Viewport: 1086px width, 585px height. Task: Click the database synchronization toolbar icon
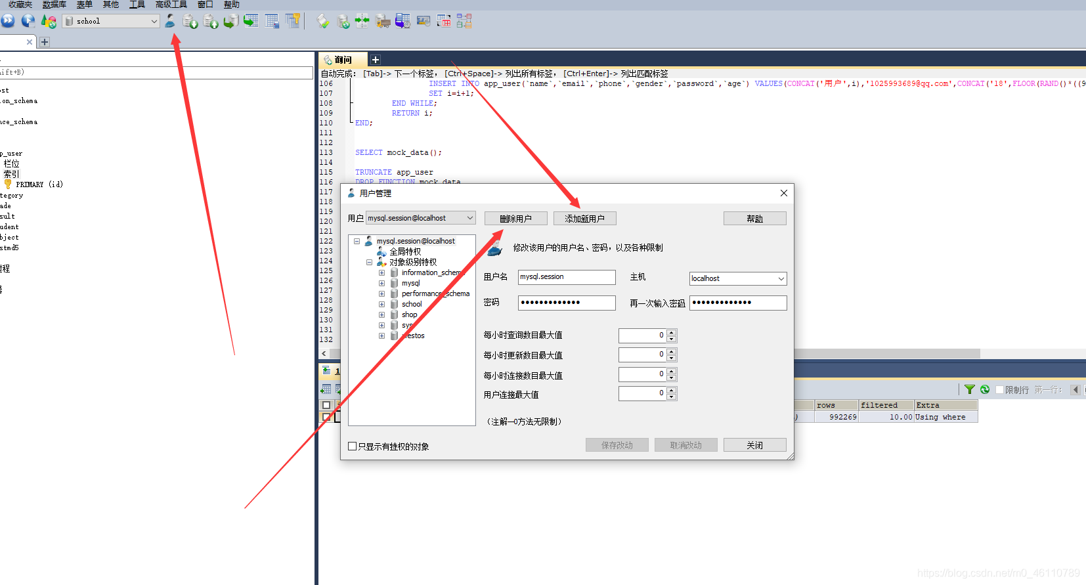tap(343, 22)
